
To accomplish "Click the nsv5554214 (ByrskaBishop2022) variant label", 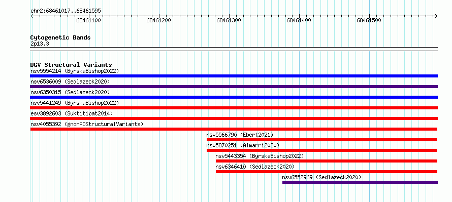I will coord(74,71).
